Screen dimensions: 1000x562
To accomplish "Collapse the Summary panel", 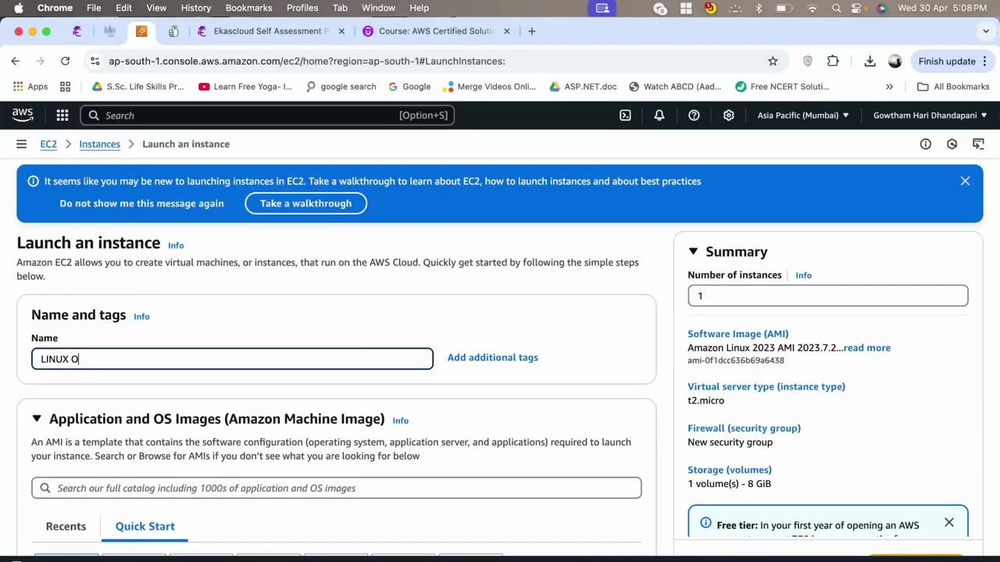I will tap(693, 251).
